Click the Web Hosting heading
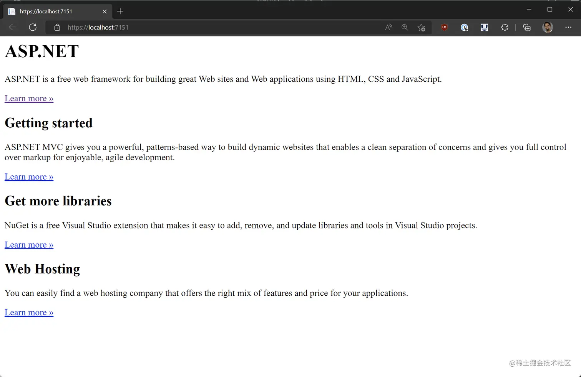Viewport: 581px width, 377px height. (x=42, y=269)
